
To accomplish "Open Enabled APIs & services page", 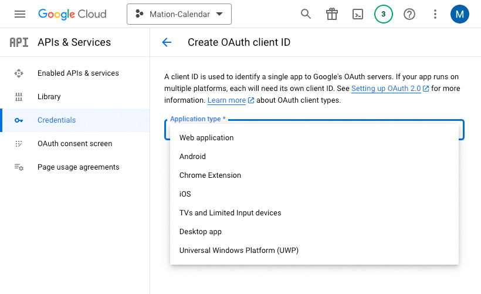I will [75, 73].
